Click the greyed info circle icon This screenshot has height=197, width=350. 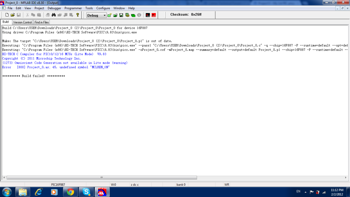point(139,15)
